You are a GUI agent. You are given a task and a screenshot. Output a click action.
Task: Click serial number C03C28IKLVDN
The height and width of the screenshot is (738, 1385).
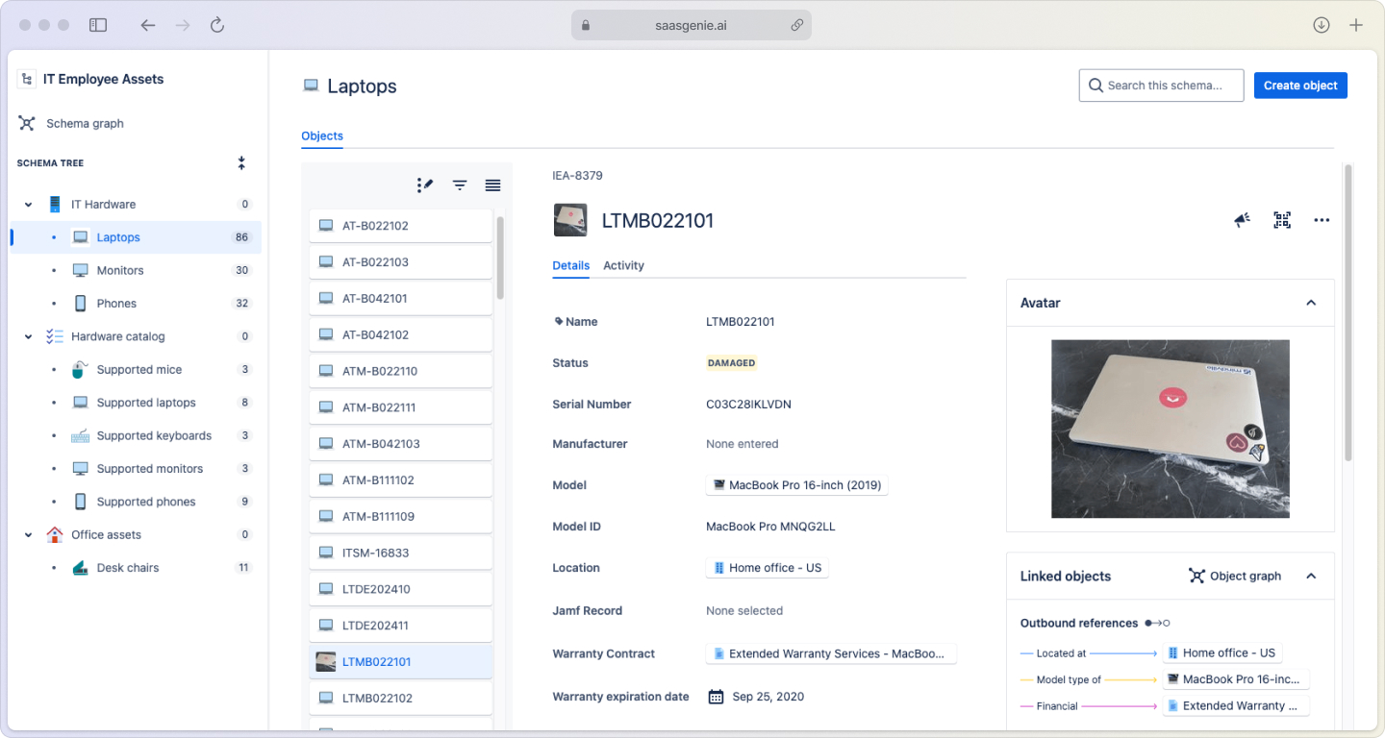point(748,405)
